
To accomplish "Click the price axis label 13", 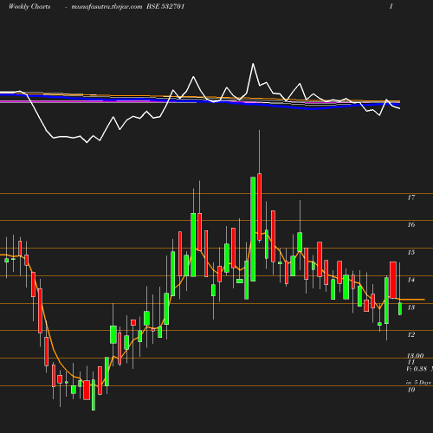I will tap(411, 307).
